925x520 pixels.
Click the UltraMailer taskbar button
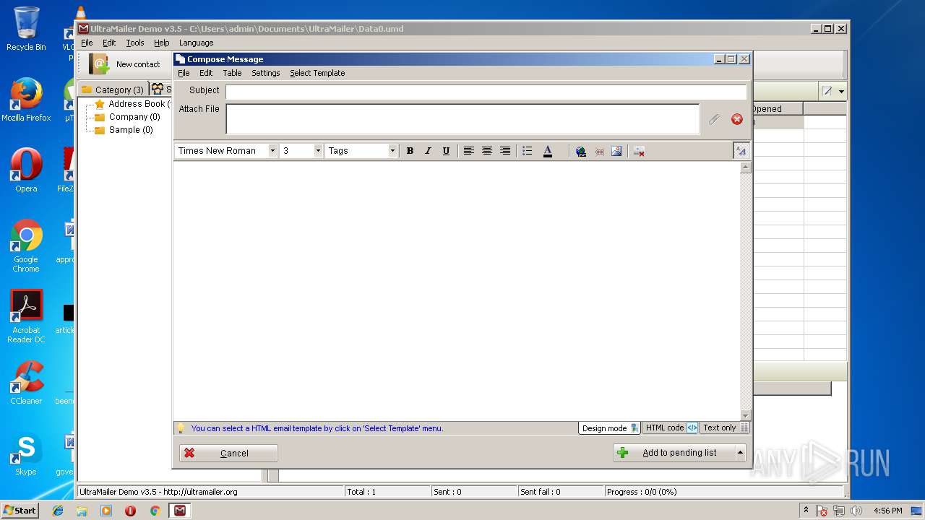(180, 511)
